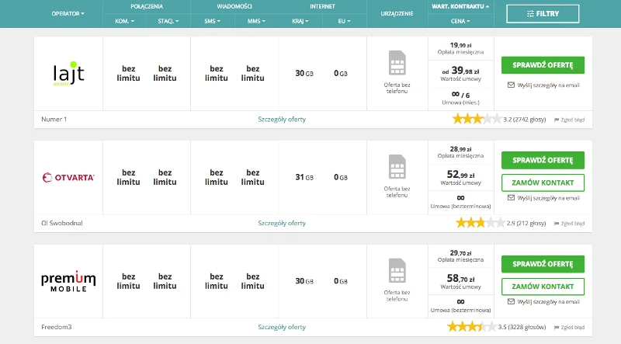Click star rating 2.9 for Otvarta offer

click(480, 223)
